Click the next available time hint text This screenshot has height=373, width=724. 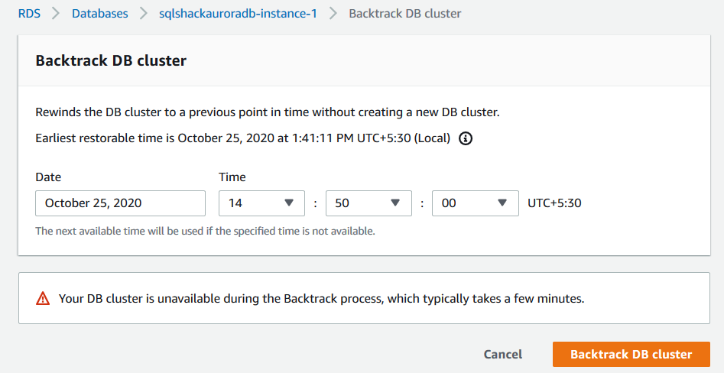(205, 231)
